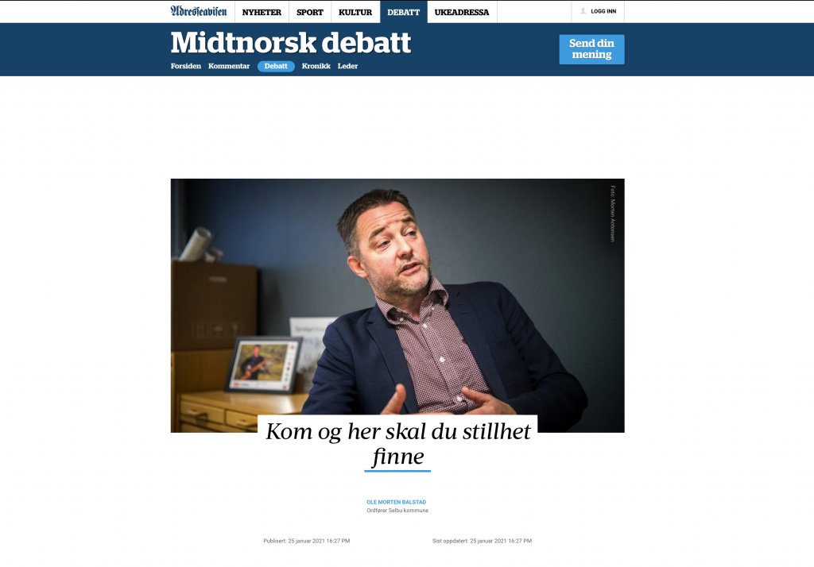
Task: Go to the KULTUR section
Action: coord(355,12)
